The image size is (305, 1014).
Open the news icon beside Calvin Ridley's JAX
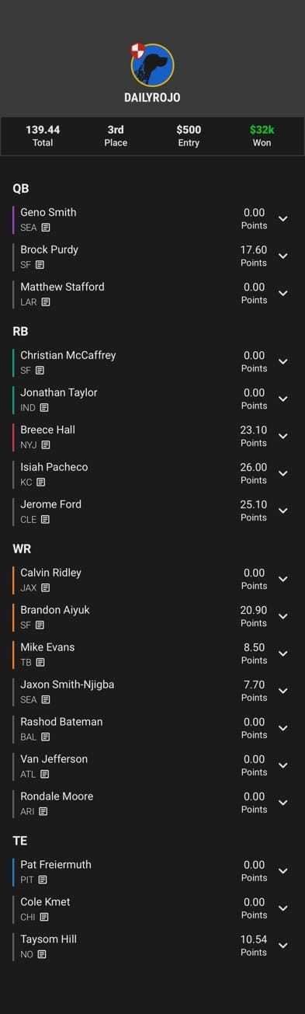pyautogui.click(x=46, y=588)
